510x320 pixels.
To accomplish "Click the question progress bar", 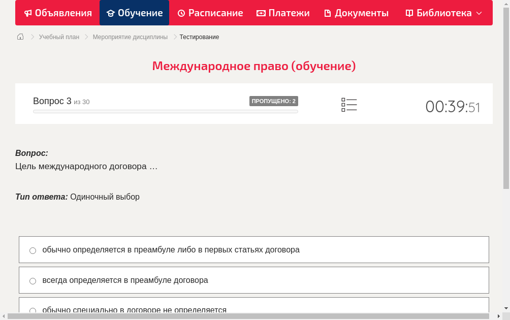I will pos(166,111).
